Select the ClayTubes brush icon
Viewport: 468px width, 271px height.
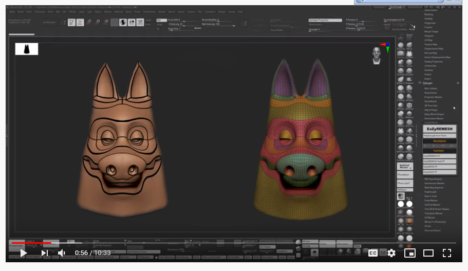click(x=401, y=46)
